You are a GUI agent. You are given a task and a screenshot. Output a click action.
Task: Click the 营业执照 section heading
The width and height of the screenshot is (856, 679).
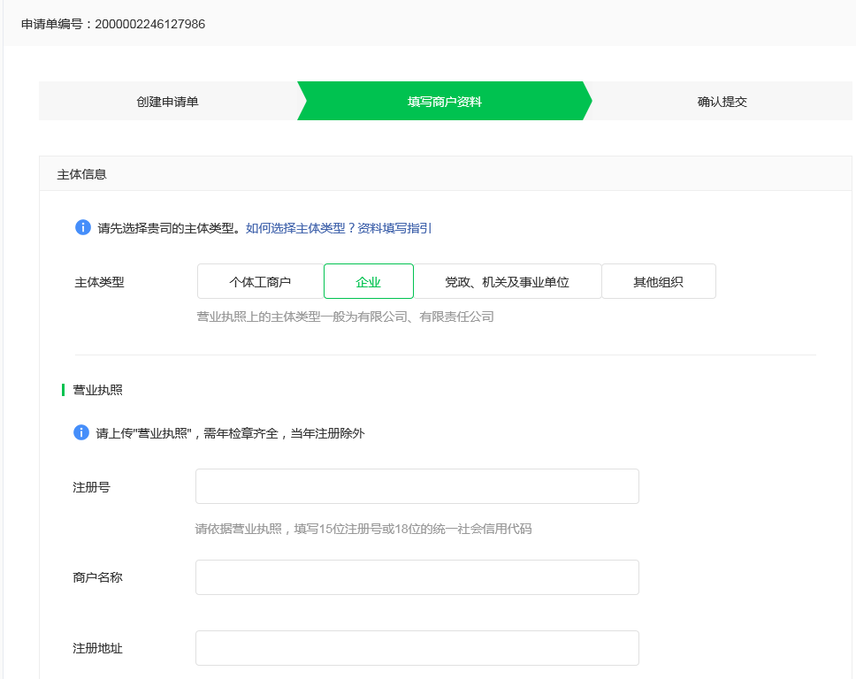[x=97, y=389]
